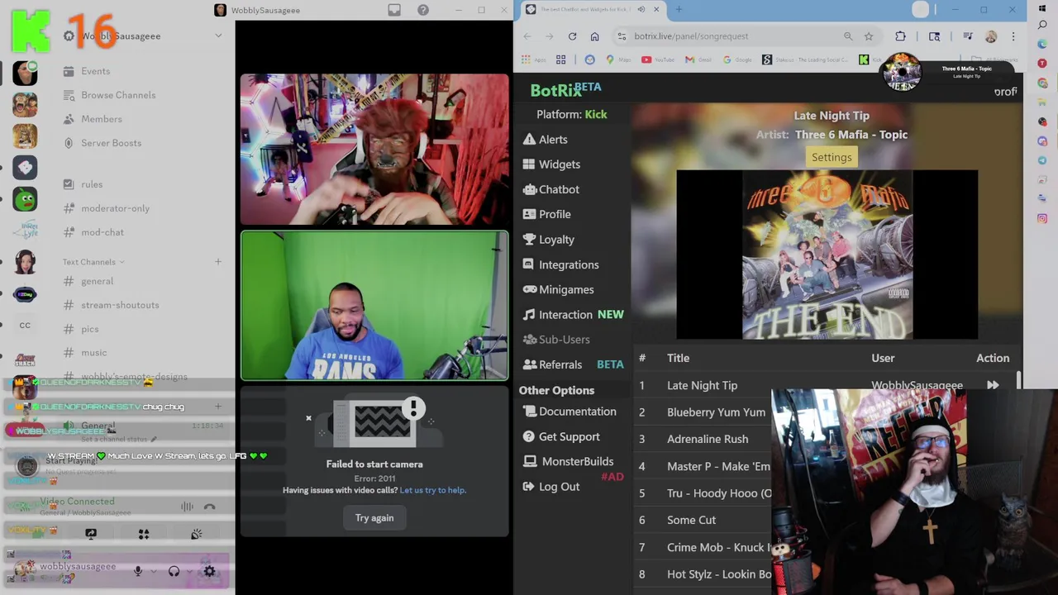The height and width of the screenshot is (595, 1058).
Task: Click Get Support in BotRix
Action: pyautogui.click(x=560, y=436)
